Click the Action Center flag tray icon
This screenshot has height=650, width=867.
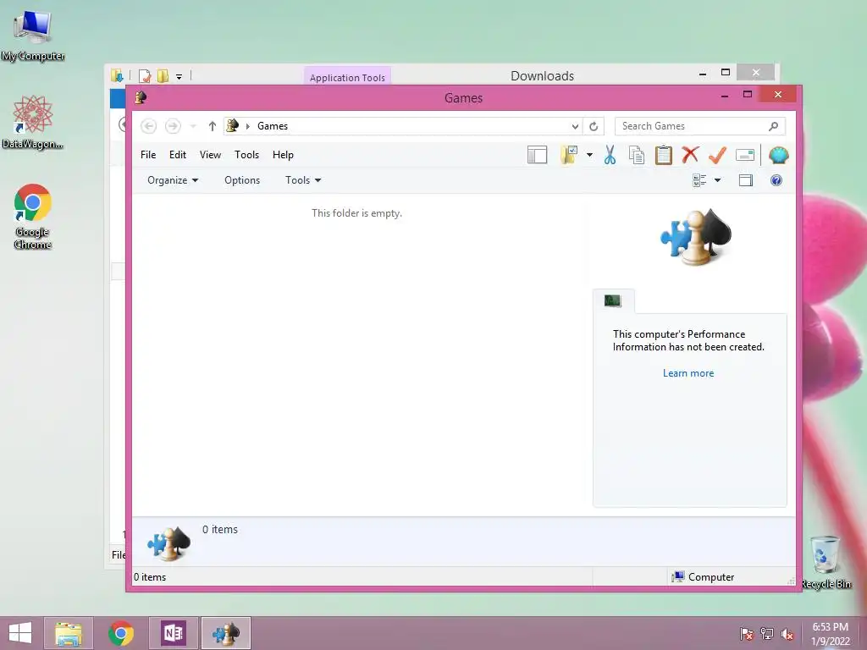click(747, 633)
